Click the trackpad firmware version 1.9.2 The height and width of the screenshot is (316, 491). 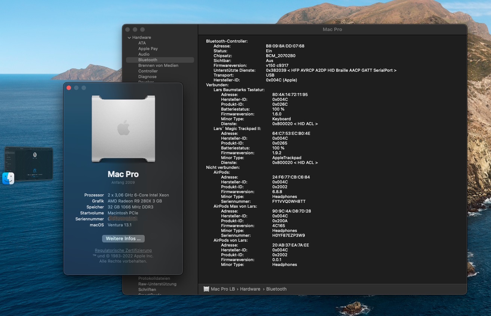point(277,153)
